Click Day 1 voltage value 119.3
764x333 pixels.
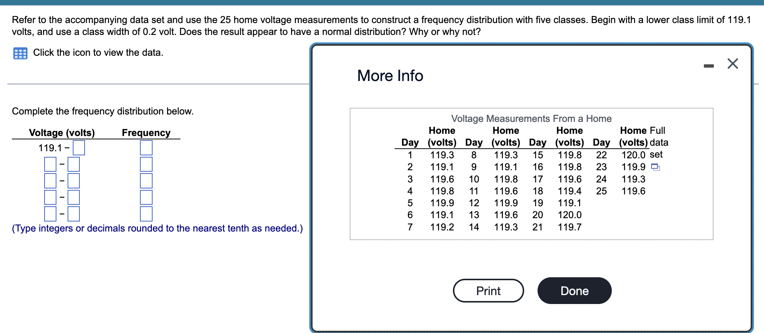click(442, 155)
